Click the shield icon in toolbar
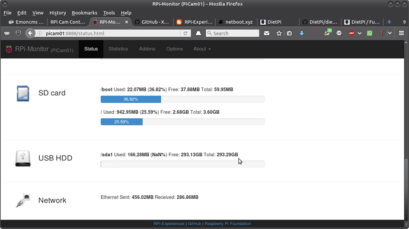409x229 pixels. pyautogui.click(x=18, y=33)
